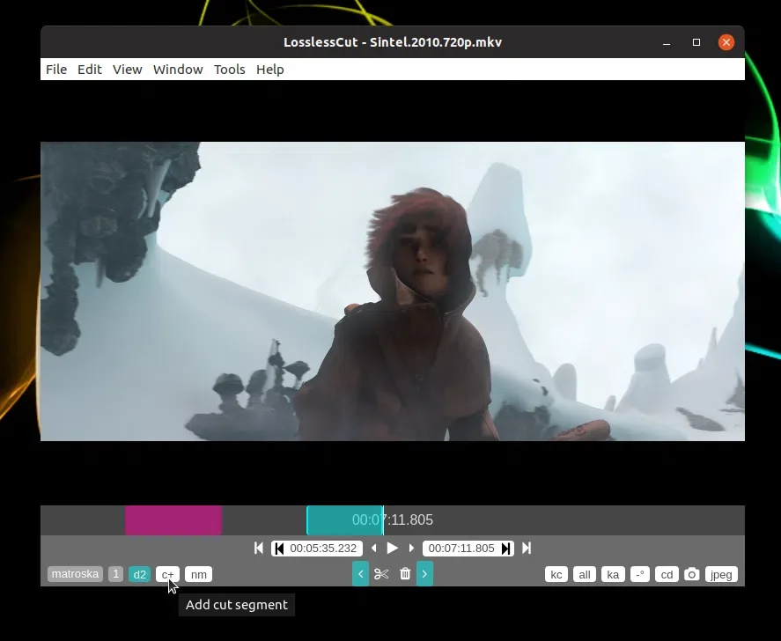
Task: Capture a frame with the camera icon
Action: pyautogui.click(x=692, y=575)
